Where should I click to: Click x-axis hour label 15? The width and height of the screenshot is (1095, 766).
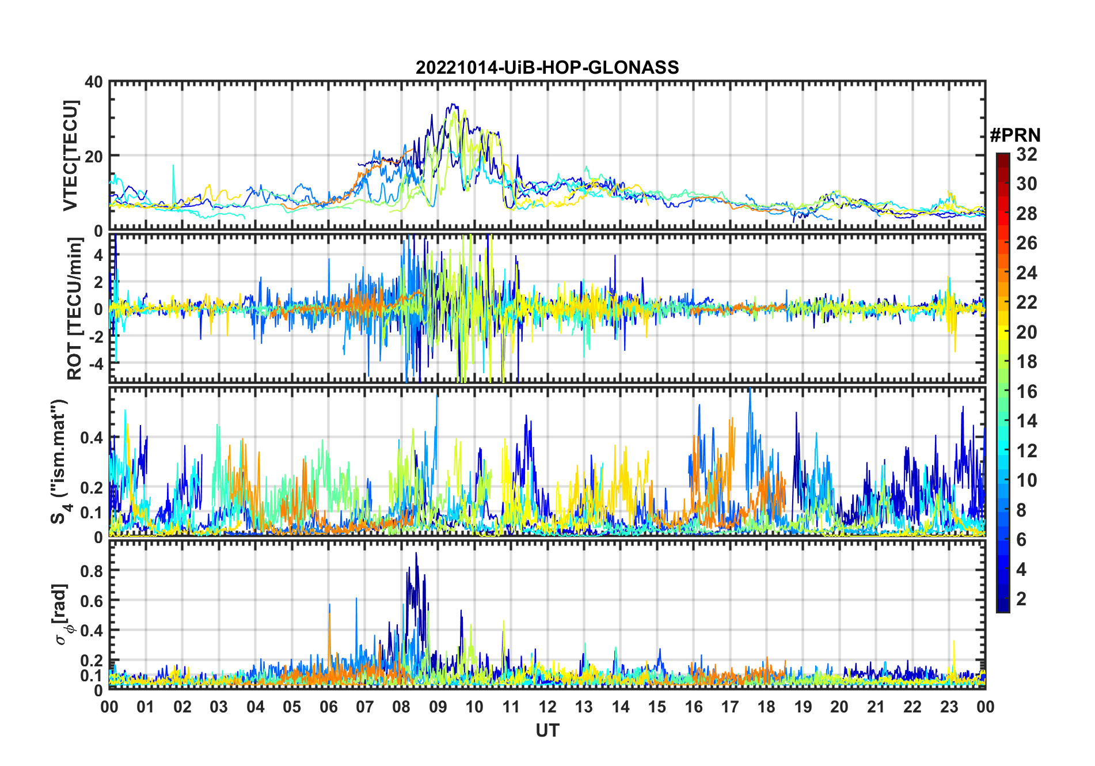point(657,707)
